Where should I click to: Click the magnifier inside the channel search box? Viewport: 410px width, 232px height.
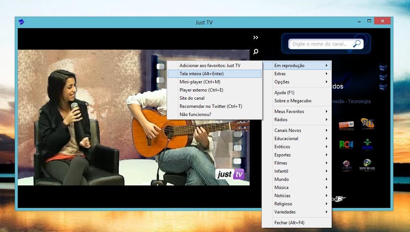[x=357, y=44]
